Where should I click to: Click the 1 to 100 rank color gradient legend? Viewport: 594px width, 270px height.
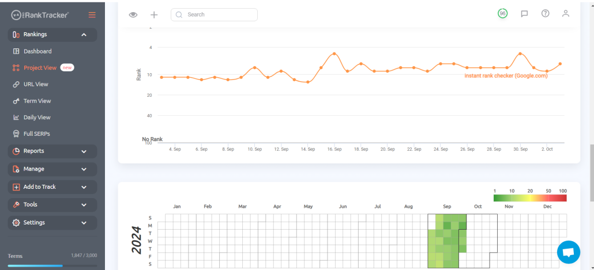(x=530, y=198)
